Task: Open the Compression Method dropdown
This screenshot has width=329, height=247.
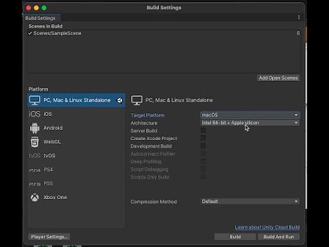Action: click(x=250, y=202)
